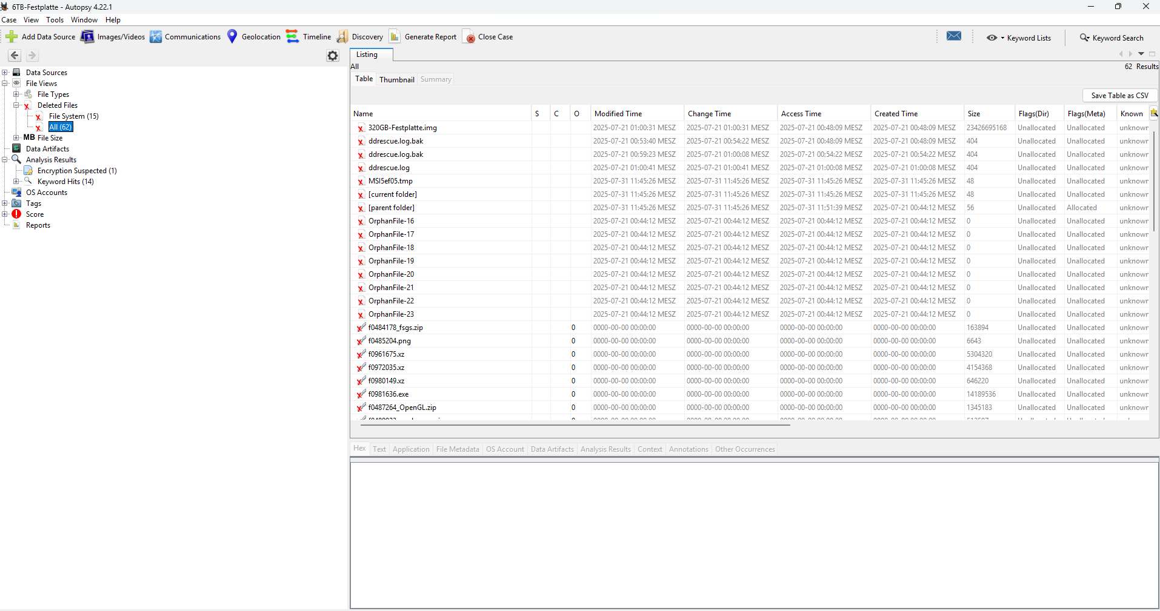The width and height of the screenshot is (1160, 611).
Task: Launch the Discovery tool
Action: point(360,37)
